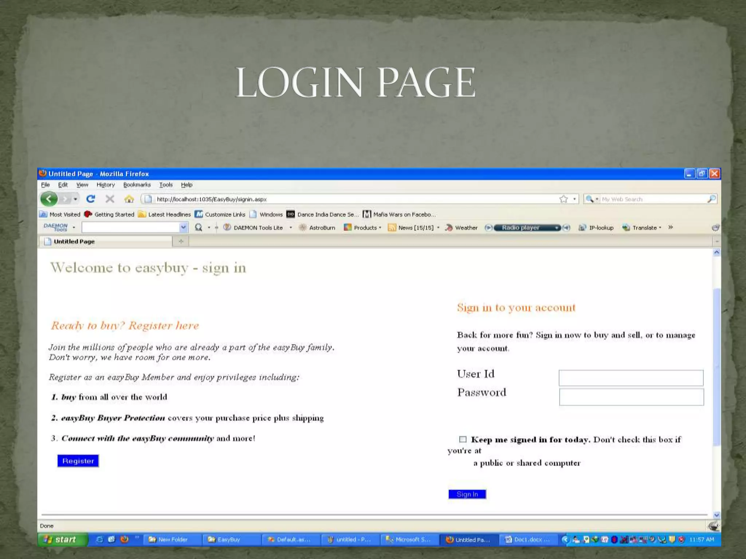Image resolution: width=746 pixels, height=559 pixels.
Task: Check the Keep me signed in checkbox
Action: click(463, 439)
